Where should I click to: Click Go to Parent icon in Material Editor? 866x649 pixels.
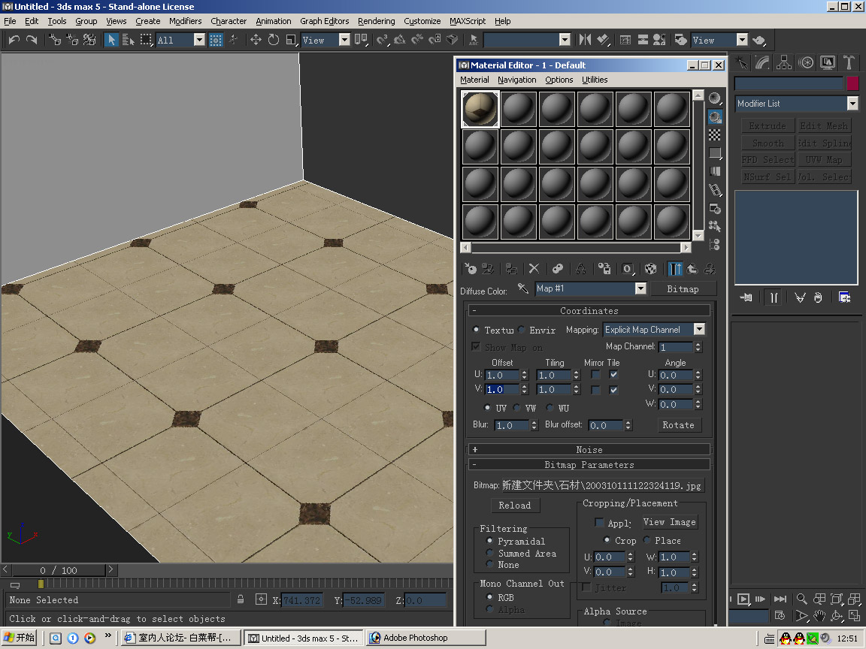coord(692,269)
